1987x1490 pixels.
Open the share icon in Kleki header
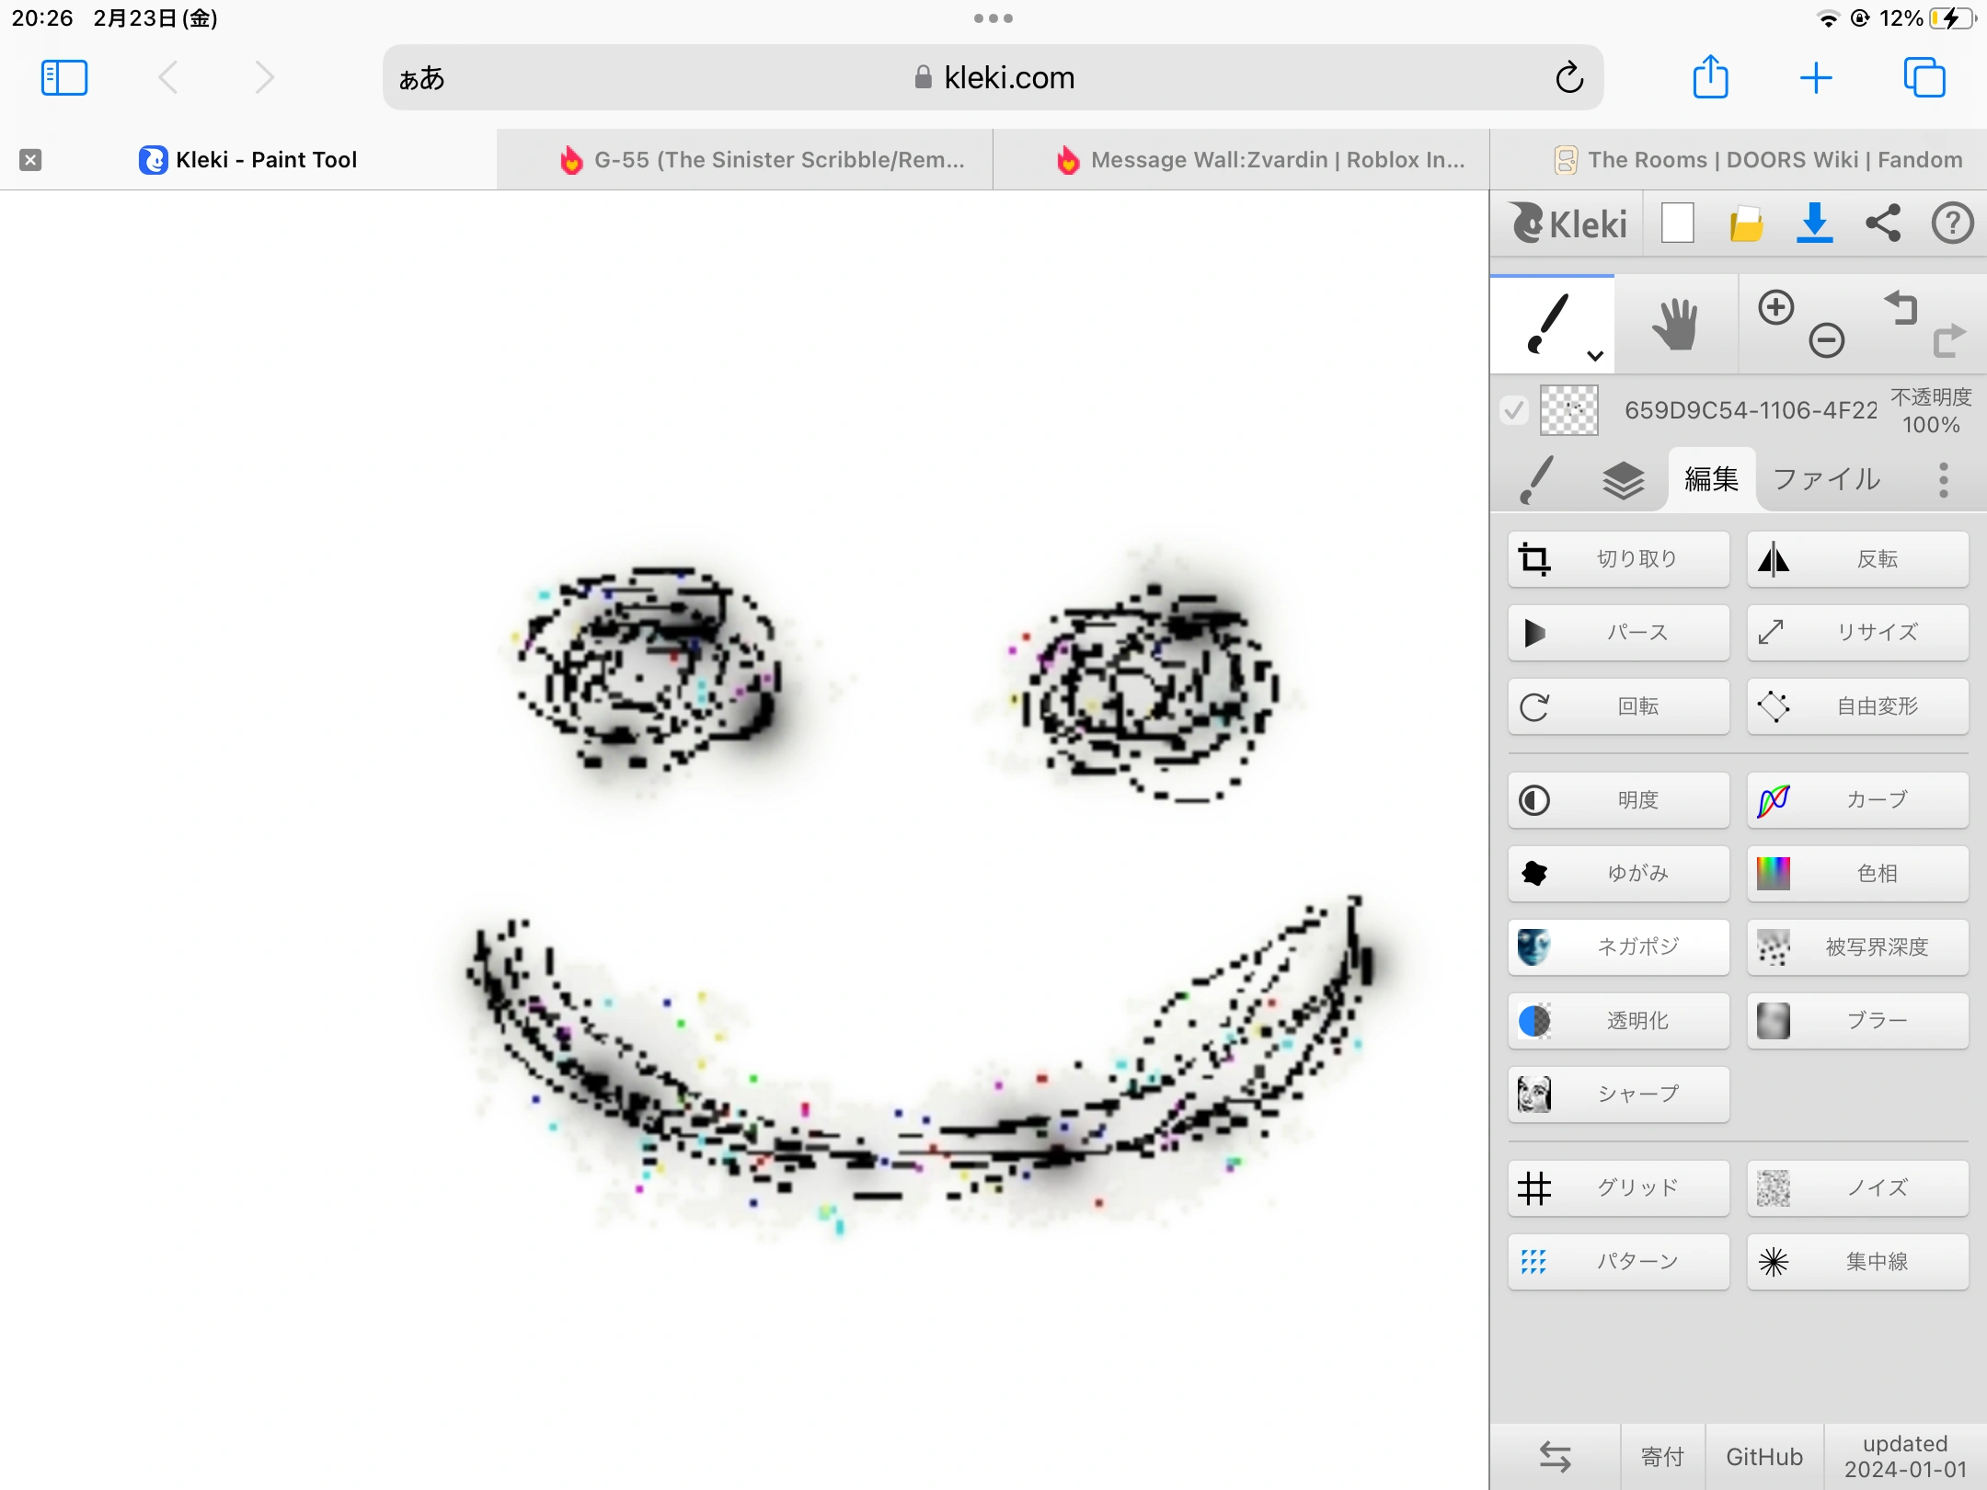coord(1883,223)
